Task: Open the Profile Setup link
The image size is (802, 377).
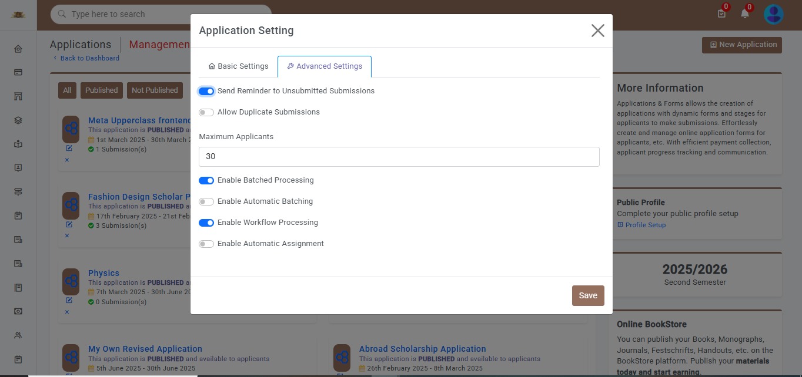Action: coord(645,225)
